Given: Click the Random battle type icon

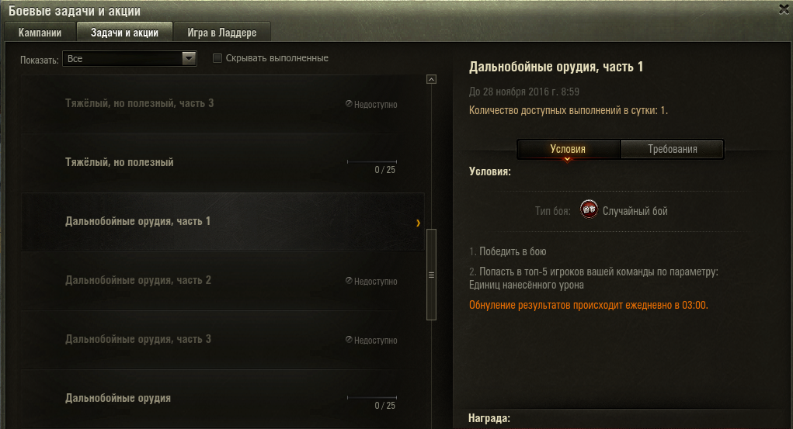Looking at the screenshot, I should tap(589, 209).
